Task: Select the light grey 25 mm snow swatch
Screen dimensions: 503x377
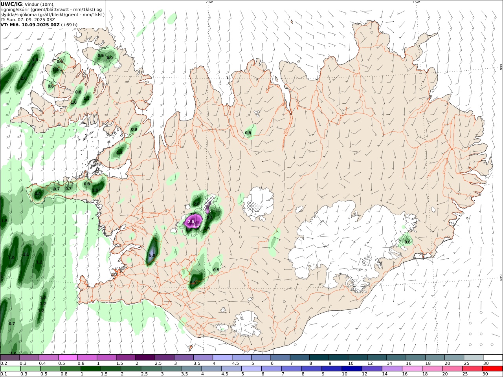Action: coord(474,358)
